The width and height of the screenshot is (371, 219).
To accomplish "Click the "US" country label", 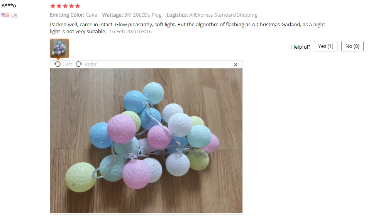I will (x=14, y=15).
